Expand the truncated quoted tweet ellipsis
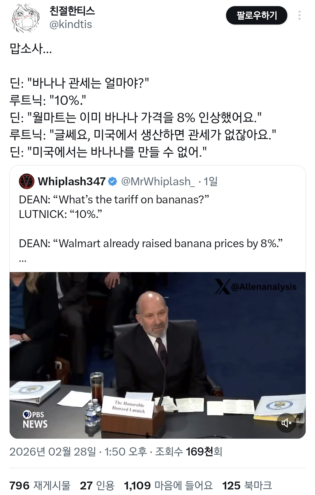The image size is (315, 495). (23, 259)
